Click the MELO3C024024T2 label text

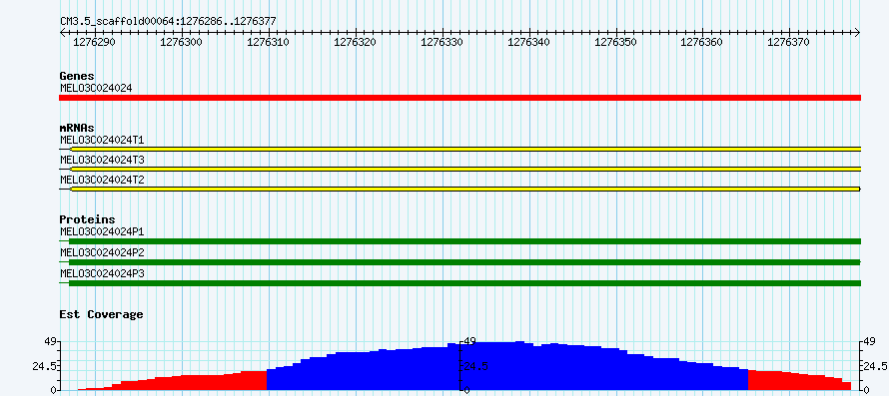(102, 180)
